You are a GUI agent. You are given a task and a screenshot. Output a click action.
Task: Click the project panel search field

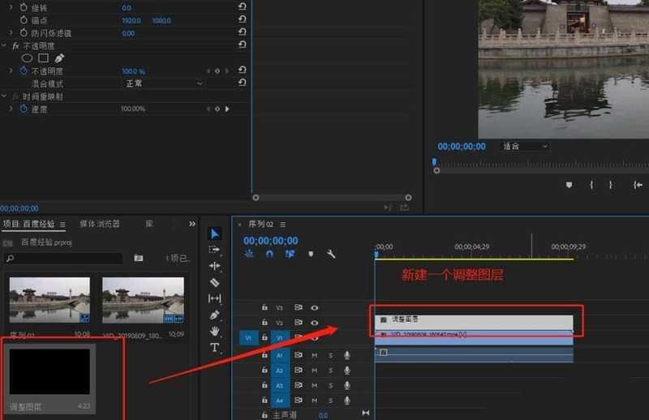pyautogui.click(x=63, y=259)
